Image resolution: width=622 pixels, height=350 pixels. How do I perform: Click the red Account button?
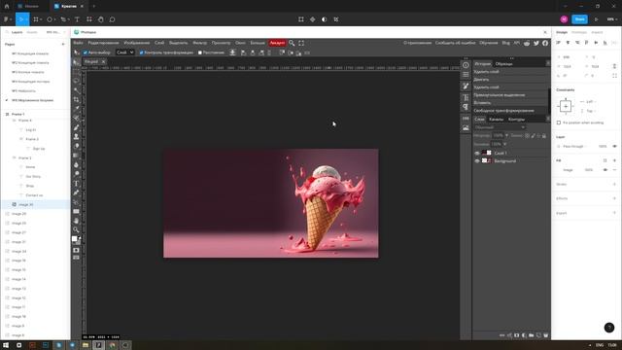[x=277, y=43]
